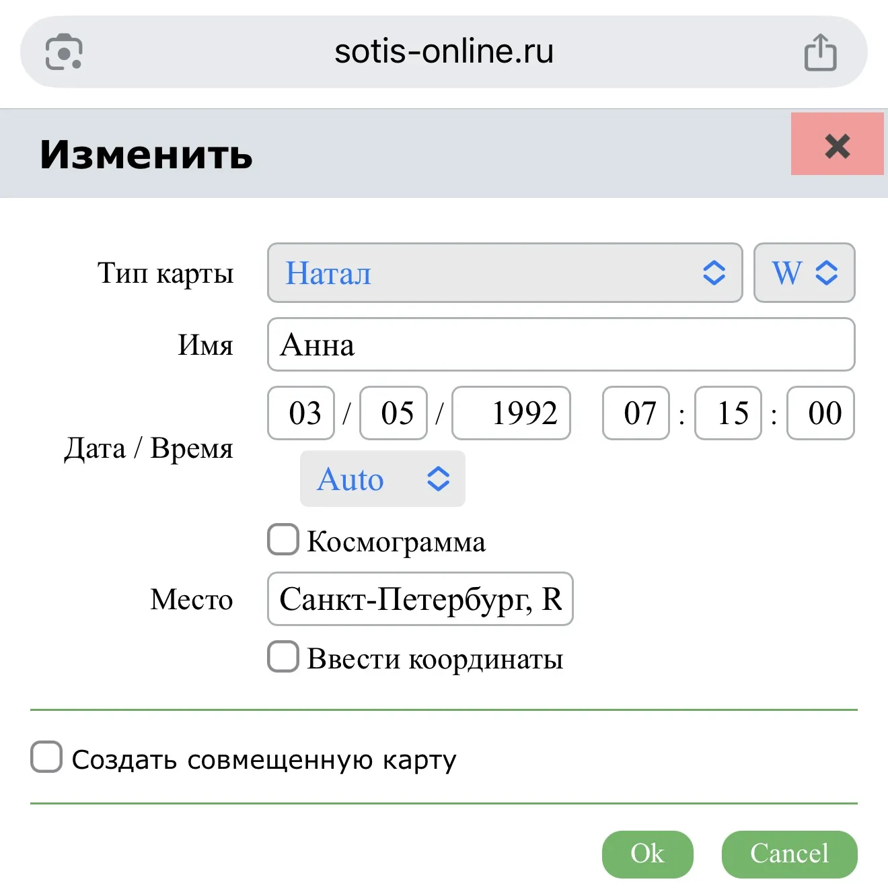Tap the camera scan icon in address bar
888x894 pixels.
click(64, 52)
